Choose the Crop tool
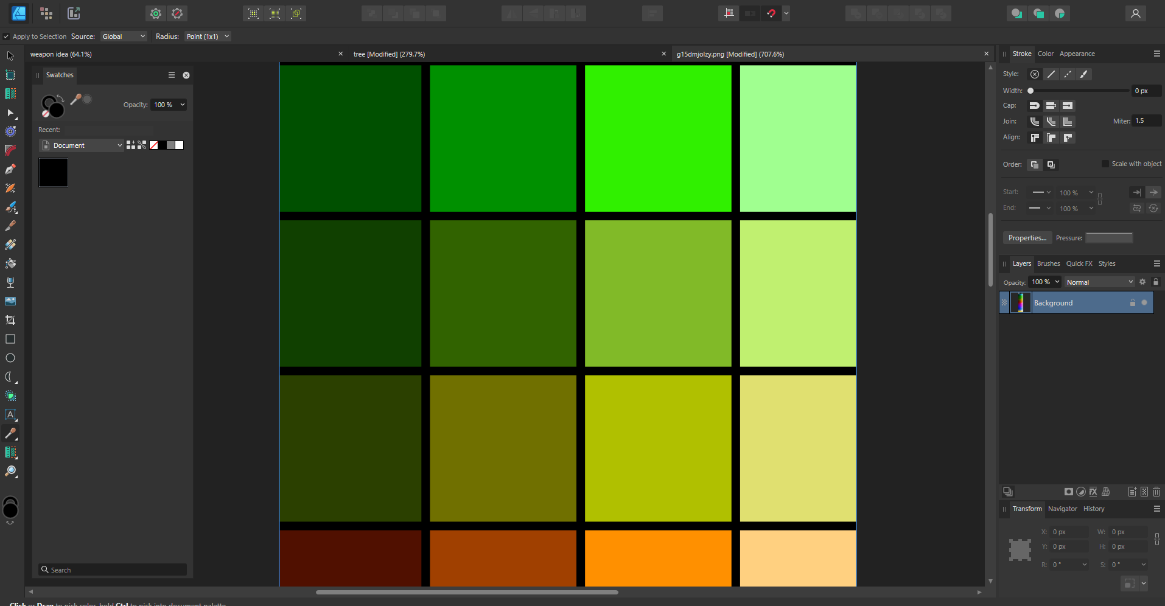Screen dimensions: 1165x606 (10, 320)
